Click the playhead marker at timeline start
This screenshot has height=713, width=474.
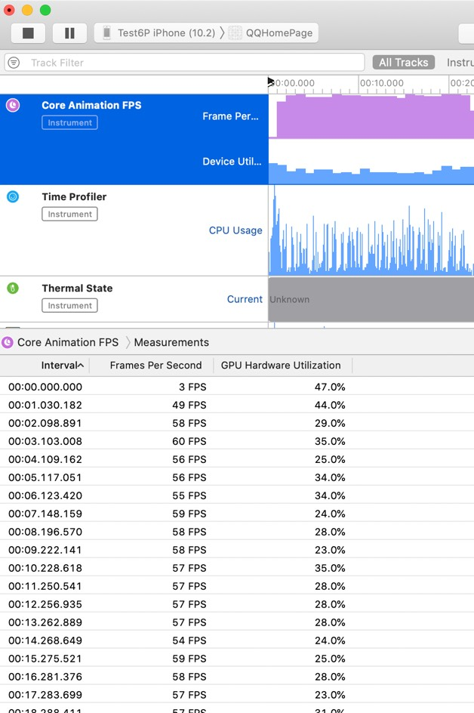coord(271,82)
